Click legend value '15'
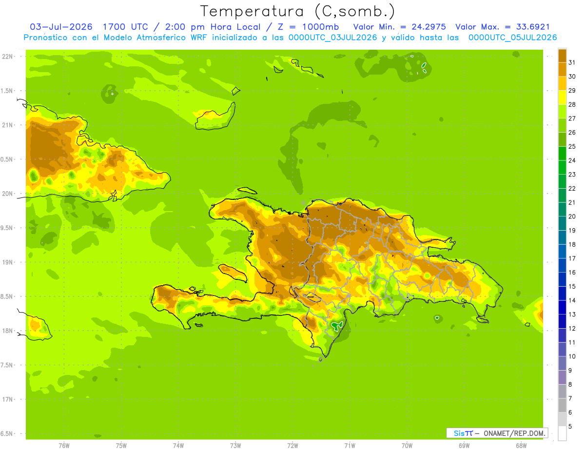Viewport: 585px width, 452px height. (x=572, y=286)
